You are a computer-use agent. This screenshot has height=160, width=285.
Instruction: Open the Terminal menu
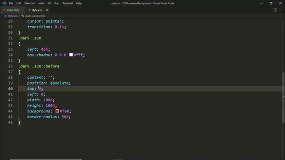(x=67, y=3)
